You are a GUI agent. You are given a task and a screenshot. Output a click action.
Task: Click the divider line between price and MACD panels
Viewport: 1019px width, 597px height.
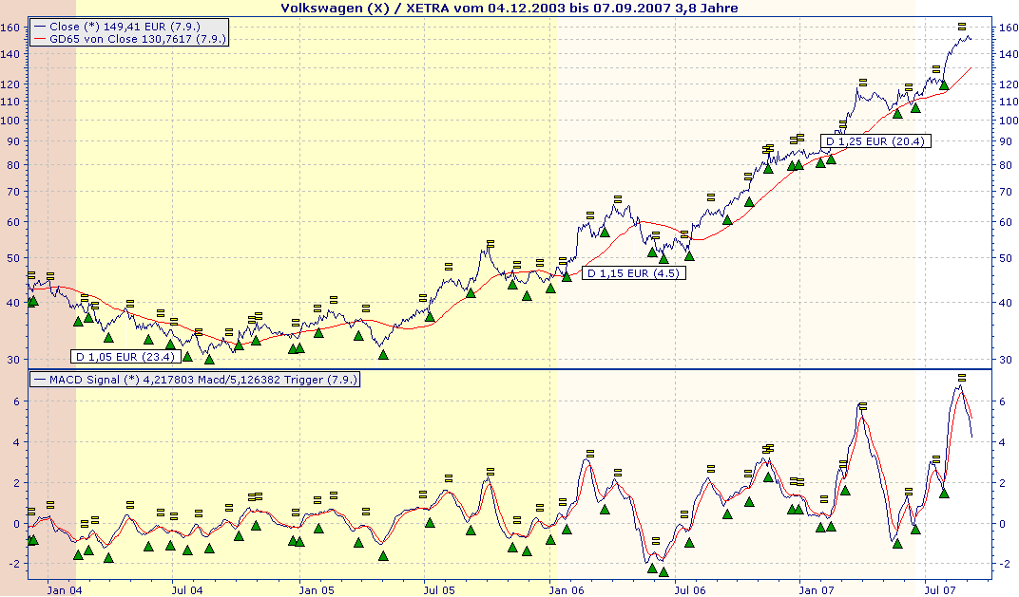click(x=509, y=368)
